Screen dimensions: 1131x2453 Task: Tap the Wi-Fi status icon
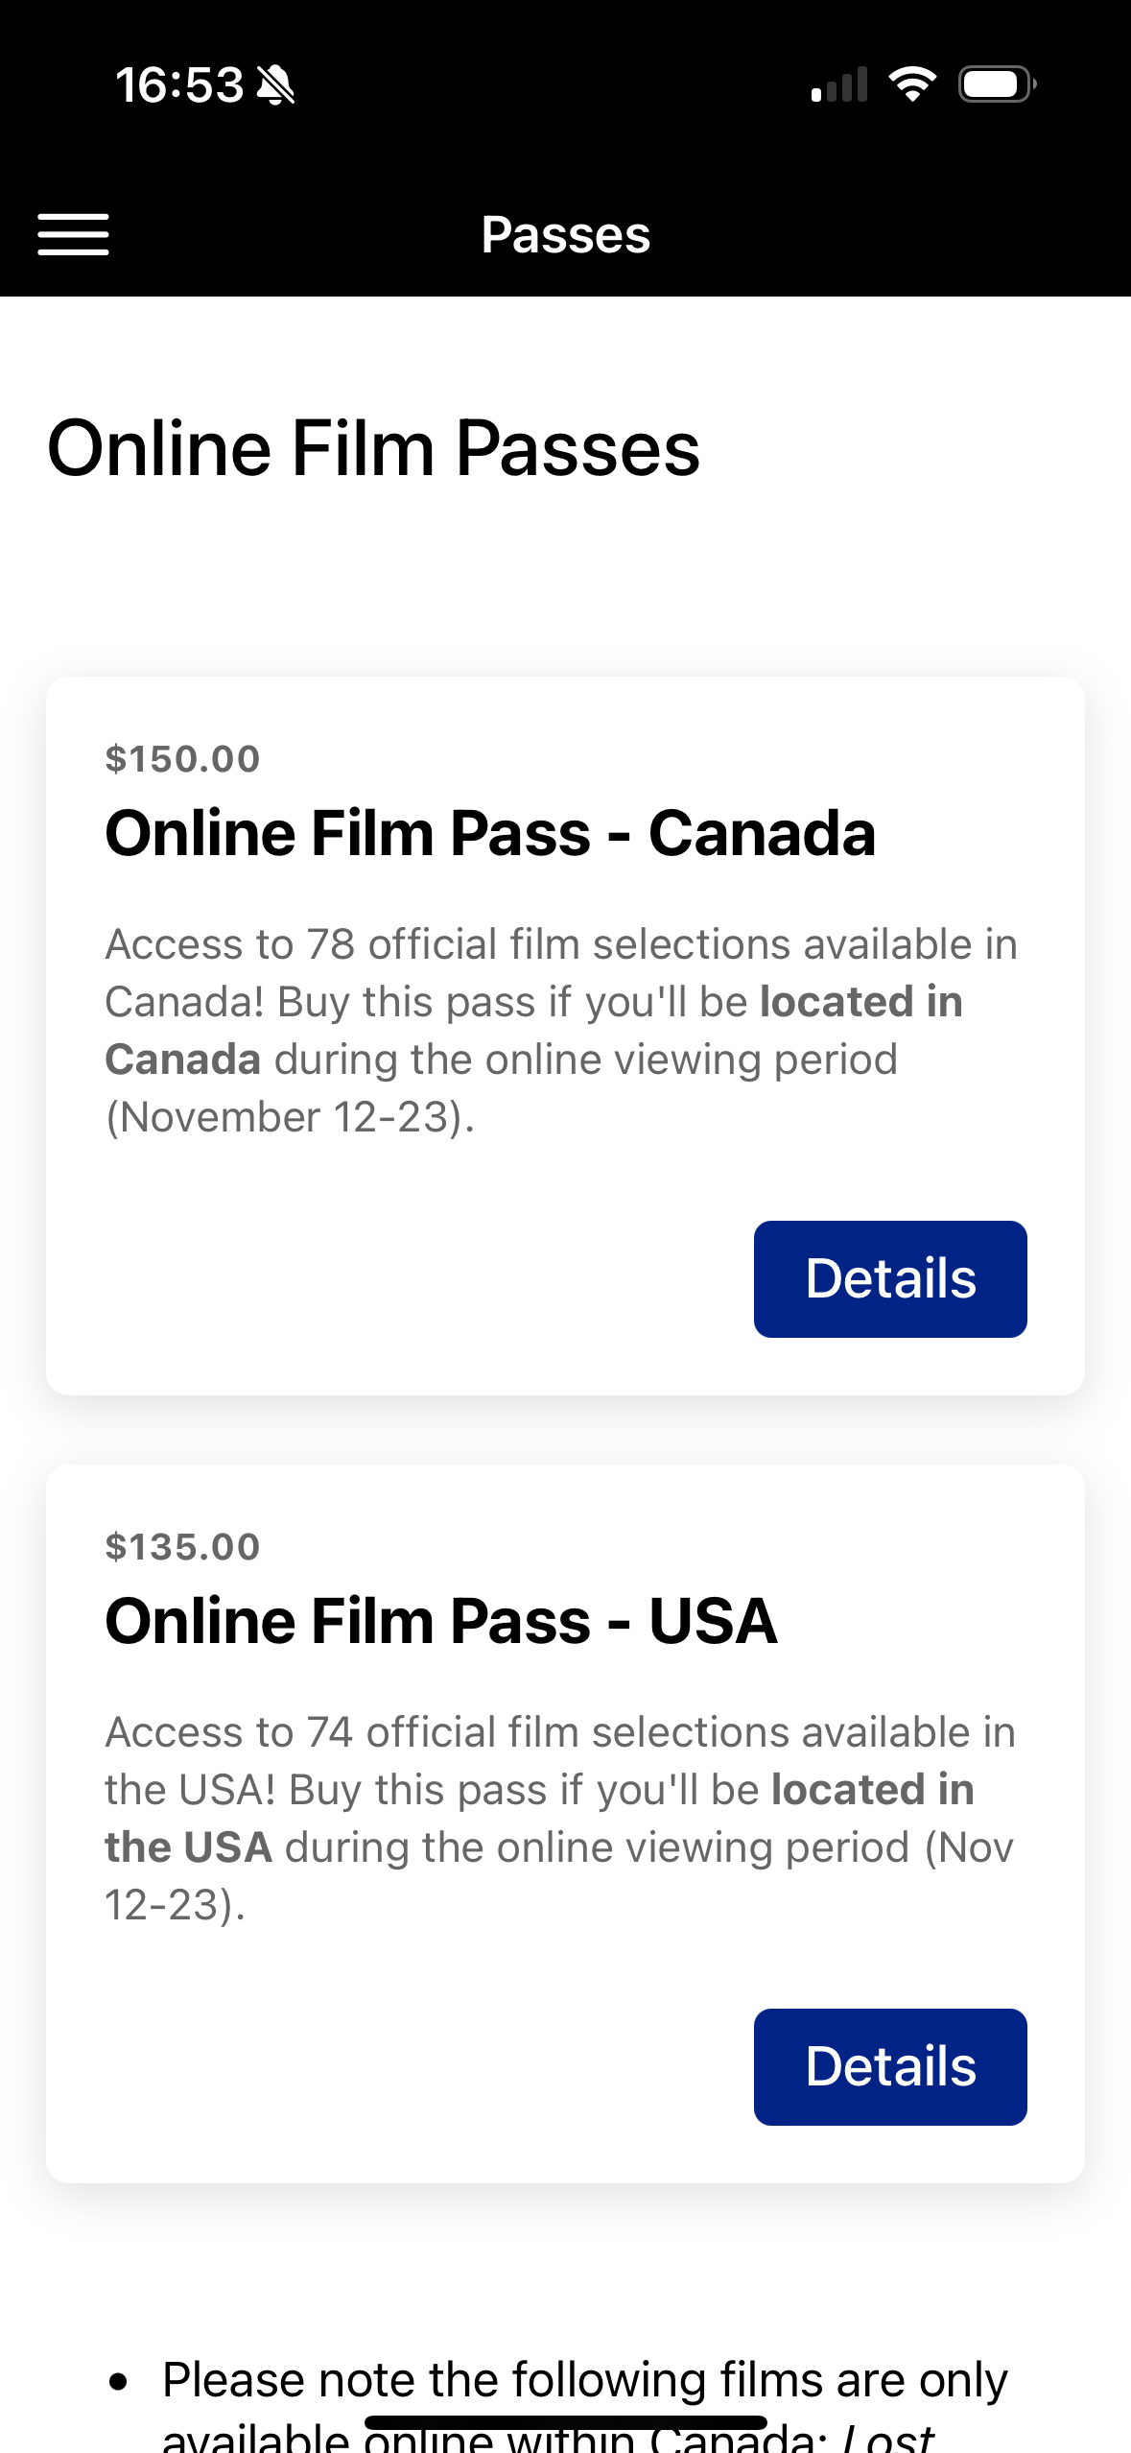pyautogui.click(x=912, y=84)
